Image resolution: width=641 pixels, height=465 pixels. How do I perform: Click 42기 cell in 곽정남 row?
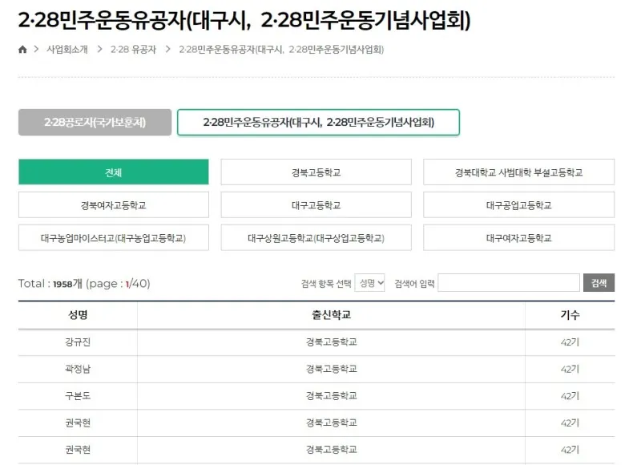pyautogui.click(x=570, y=369)
